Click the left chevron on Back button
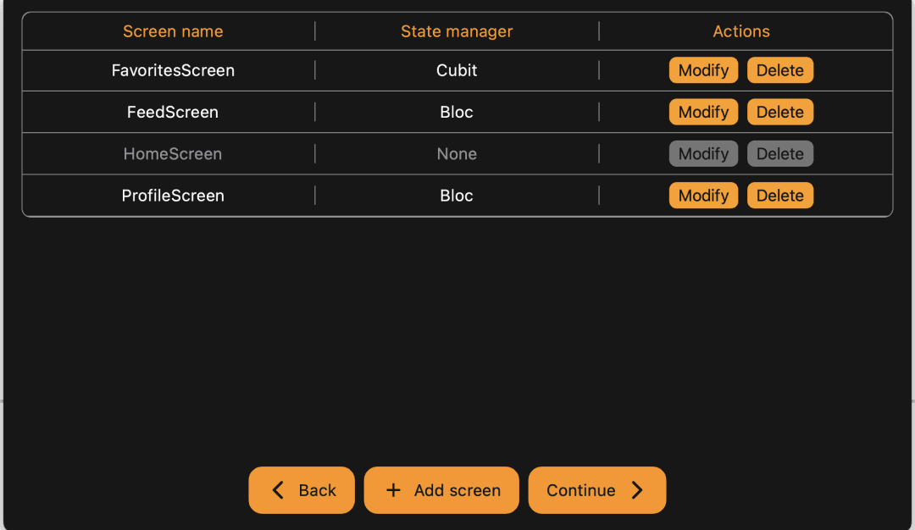The image size is (915, 530). click(277, 490)
